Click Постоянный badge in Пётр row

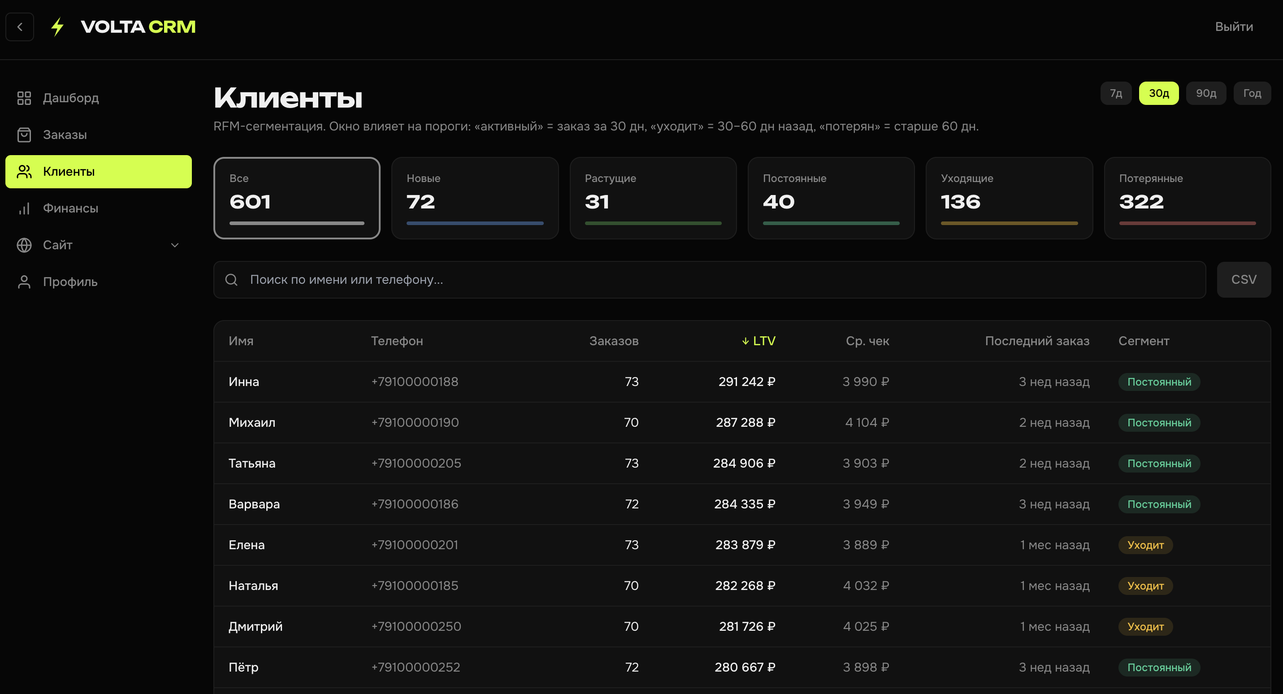click(x=1159, y=668)
